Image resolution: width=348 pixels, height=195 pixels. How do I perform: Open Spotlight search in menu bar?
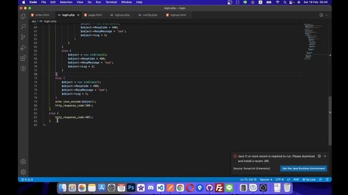285,2
